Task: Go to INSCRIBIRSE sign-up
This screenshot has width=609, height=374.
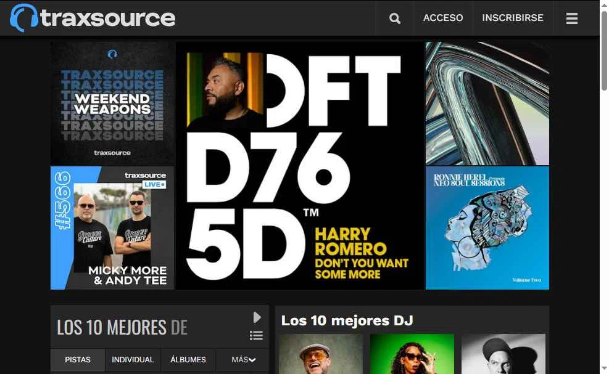Action: (x=513, y=18)
